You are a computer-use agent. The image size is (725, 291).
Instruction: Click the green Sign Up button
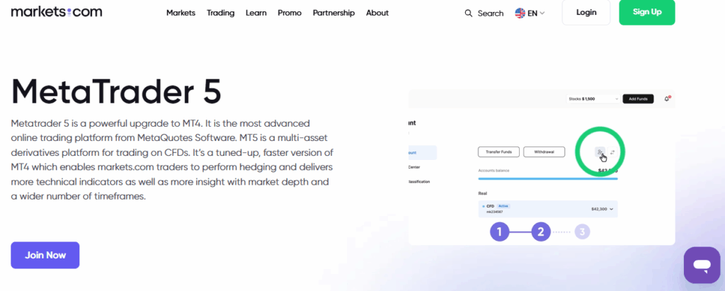coord(647,12)
